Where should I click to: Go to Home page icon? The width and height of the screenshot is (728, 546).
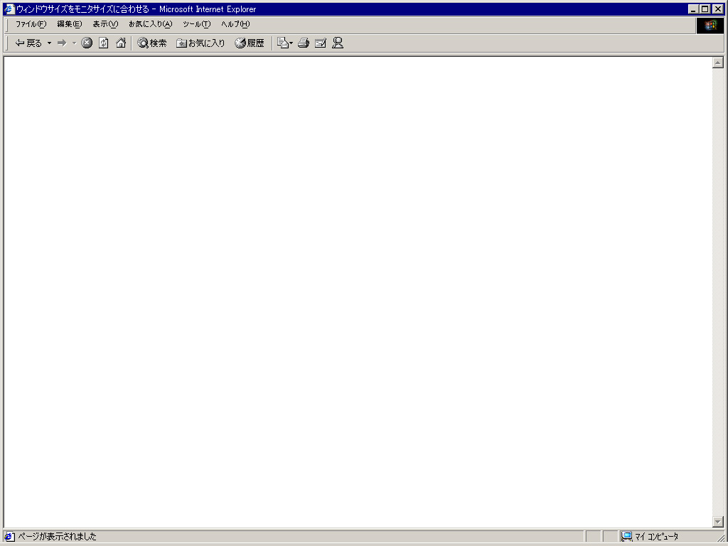click(x=121, y=43)
